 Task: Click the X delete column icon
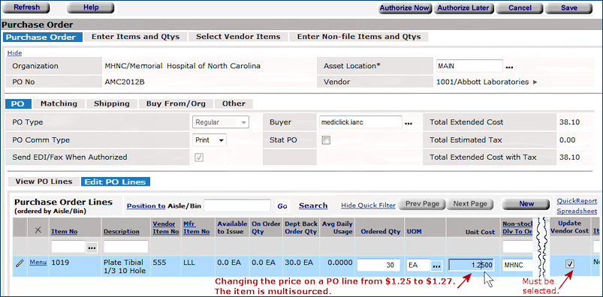tap(38, 230)
